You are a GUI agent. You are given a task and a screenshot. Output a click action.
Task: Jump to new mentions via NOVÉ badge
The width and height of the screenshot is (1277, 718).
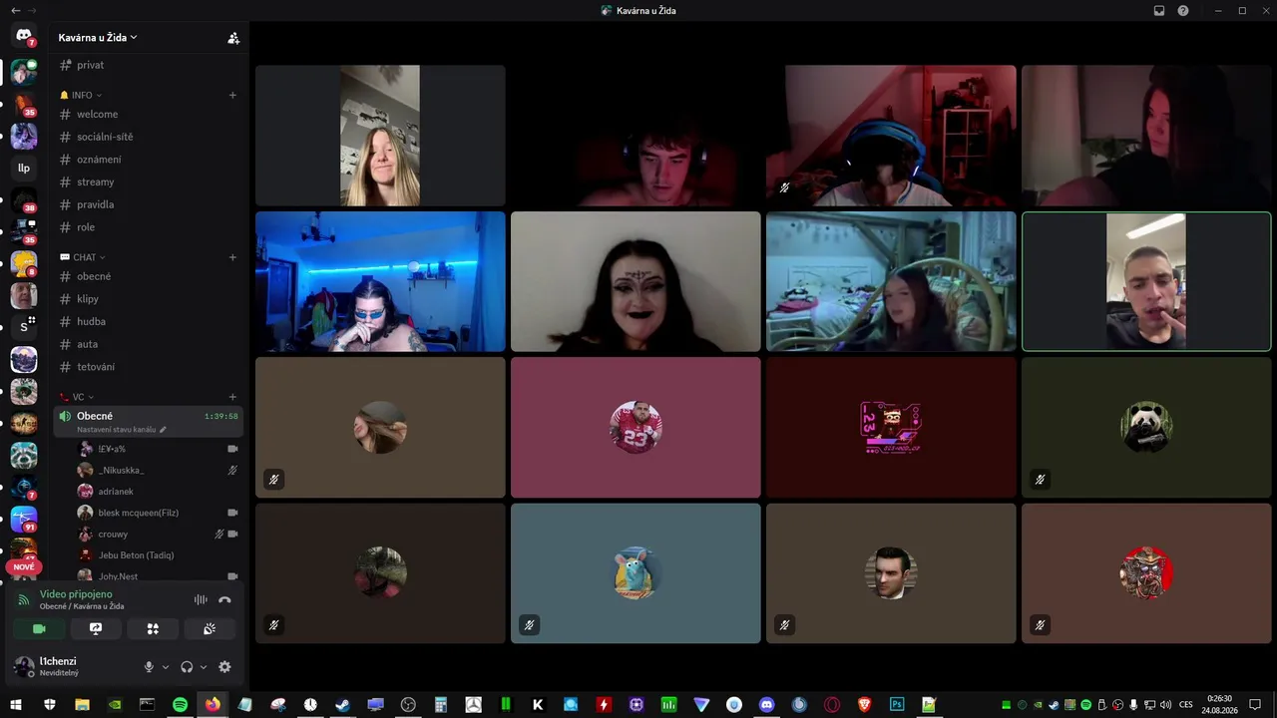click(24, 567)
